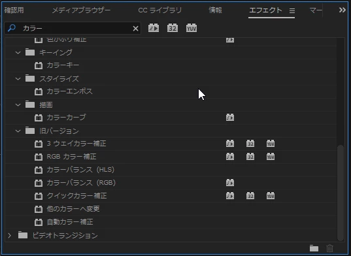The image size is (351, 256).
Task: Select the ビデオトランジション folder icon
Action: (x=23, y=235)
